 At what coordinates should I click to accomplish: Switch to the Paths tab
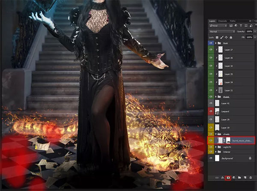pos(233,21)
